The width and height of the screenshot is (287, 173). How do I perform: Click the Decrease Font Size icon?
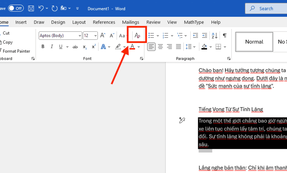coord(112,36)
